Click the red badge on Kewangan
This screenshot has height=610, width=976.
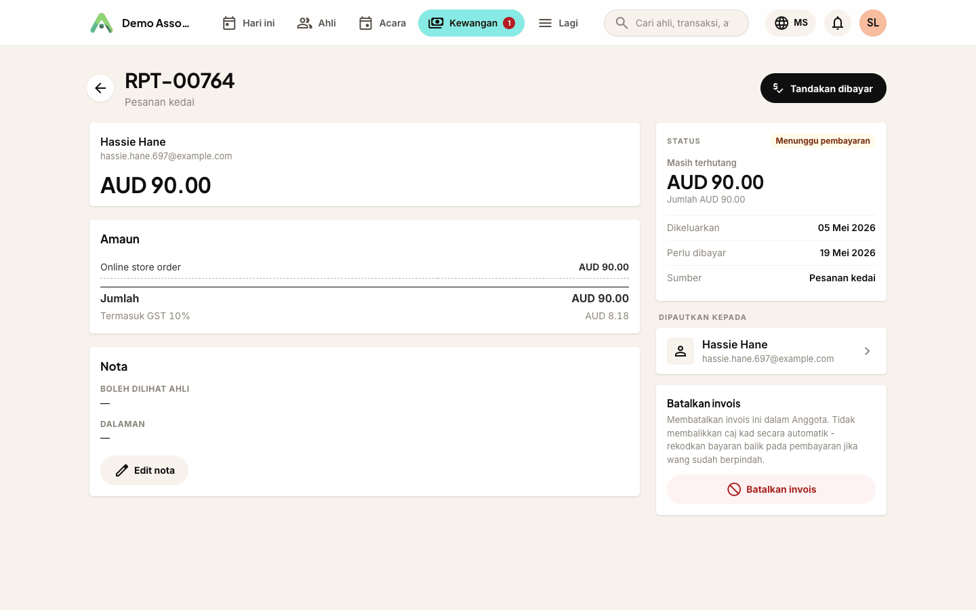point(509,23)
